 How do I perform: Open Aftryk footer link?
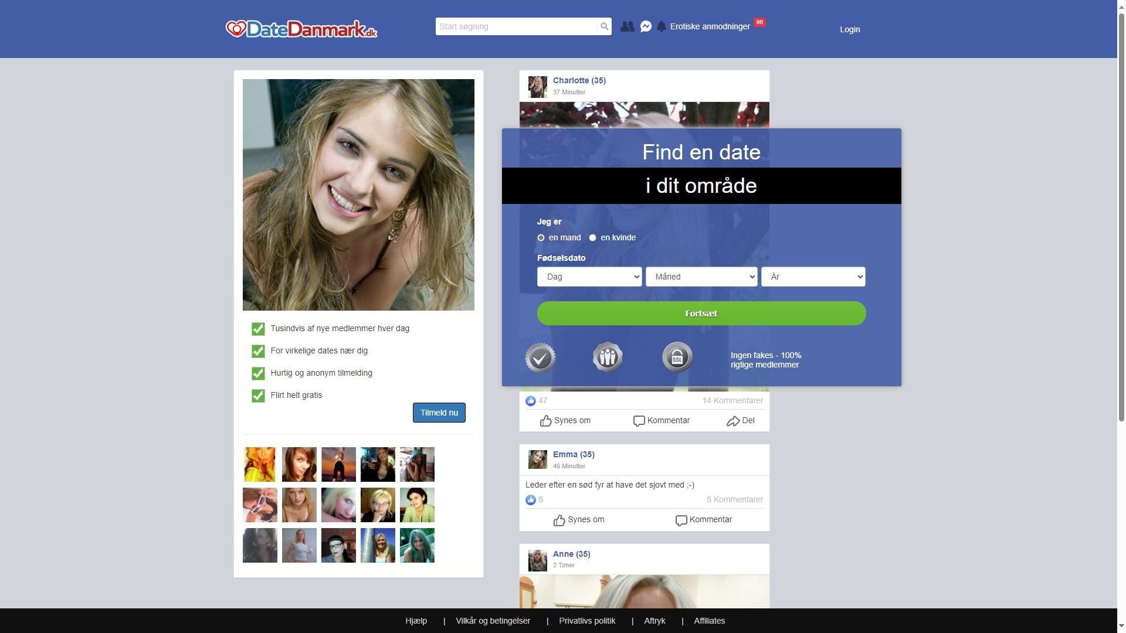[655, 621]
